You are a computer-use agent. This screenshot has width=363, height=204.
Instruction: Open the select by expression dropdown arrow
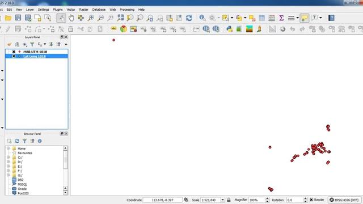point(245,18)
